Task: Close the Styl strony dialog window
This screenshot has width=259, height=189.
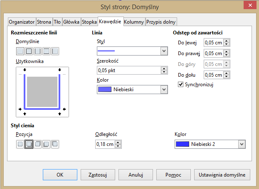Action: pyautogui.click(x=250, y=5)
